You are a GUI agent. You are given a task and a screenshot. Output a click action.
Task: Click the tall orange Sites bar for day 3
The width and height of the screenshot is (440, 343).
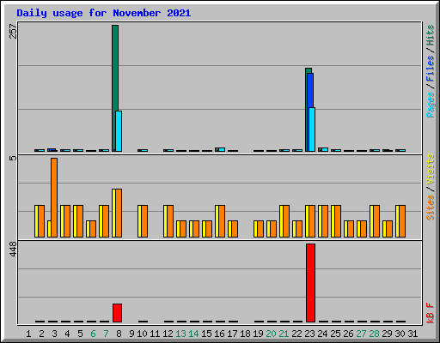[x=54, y=197]
